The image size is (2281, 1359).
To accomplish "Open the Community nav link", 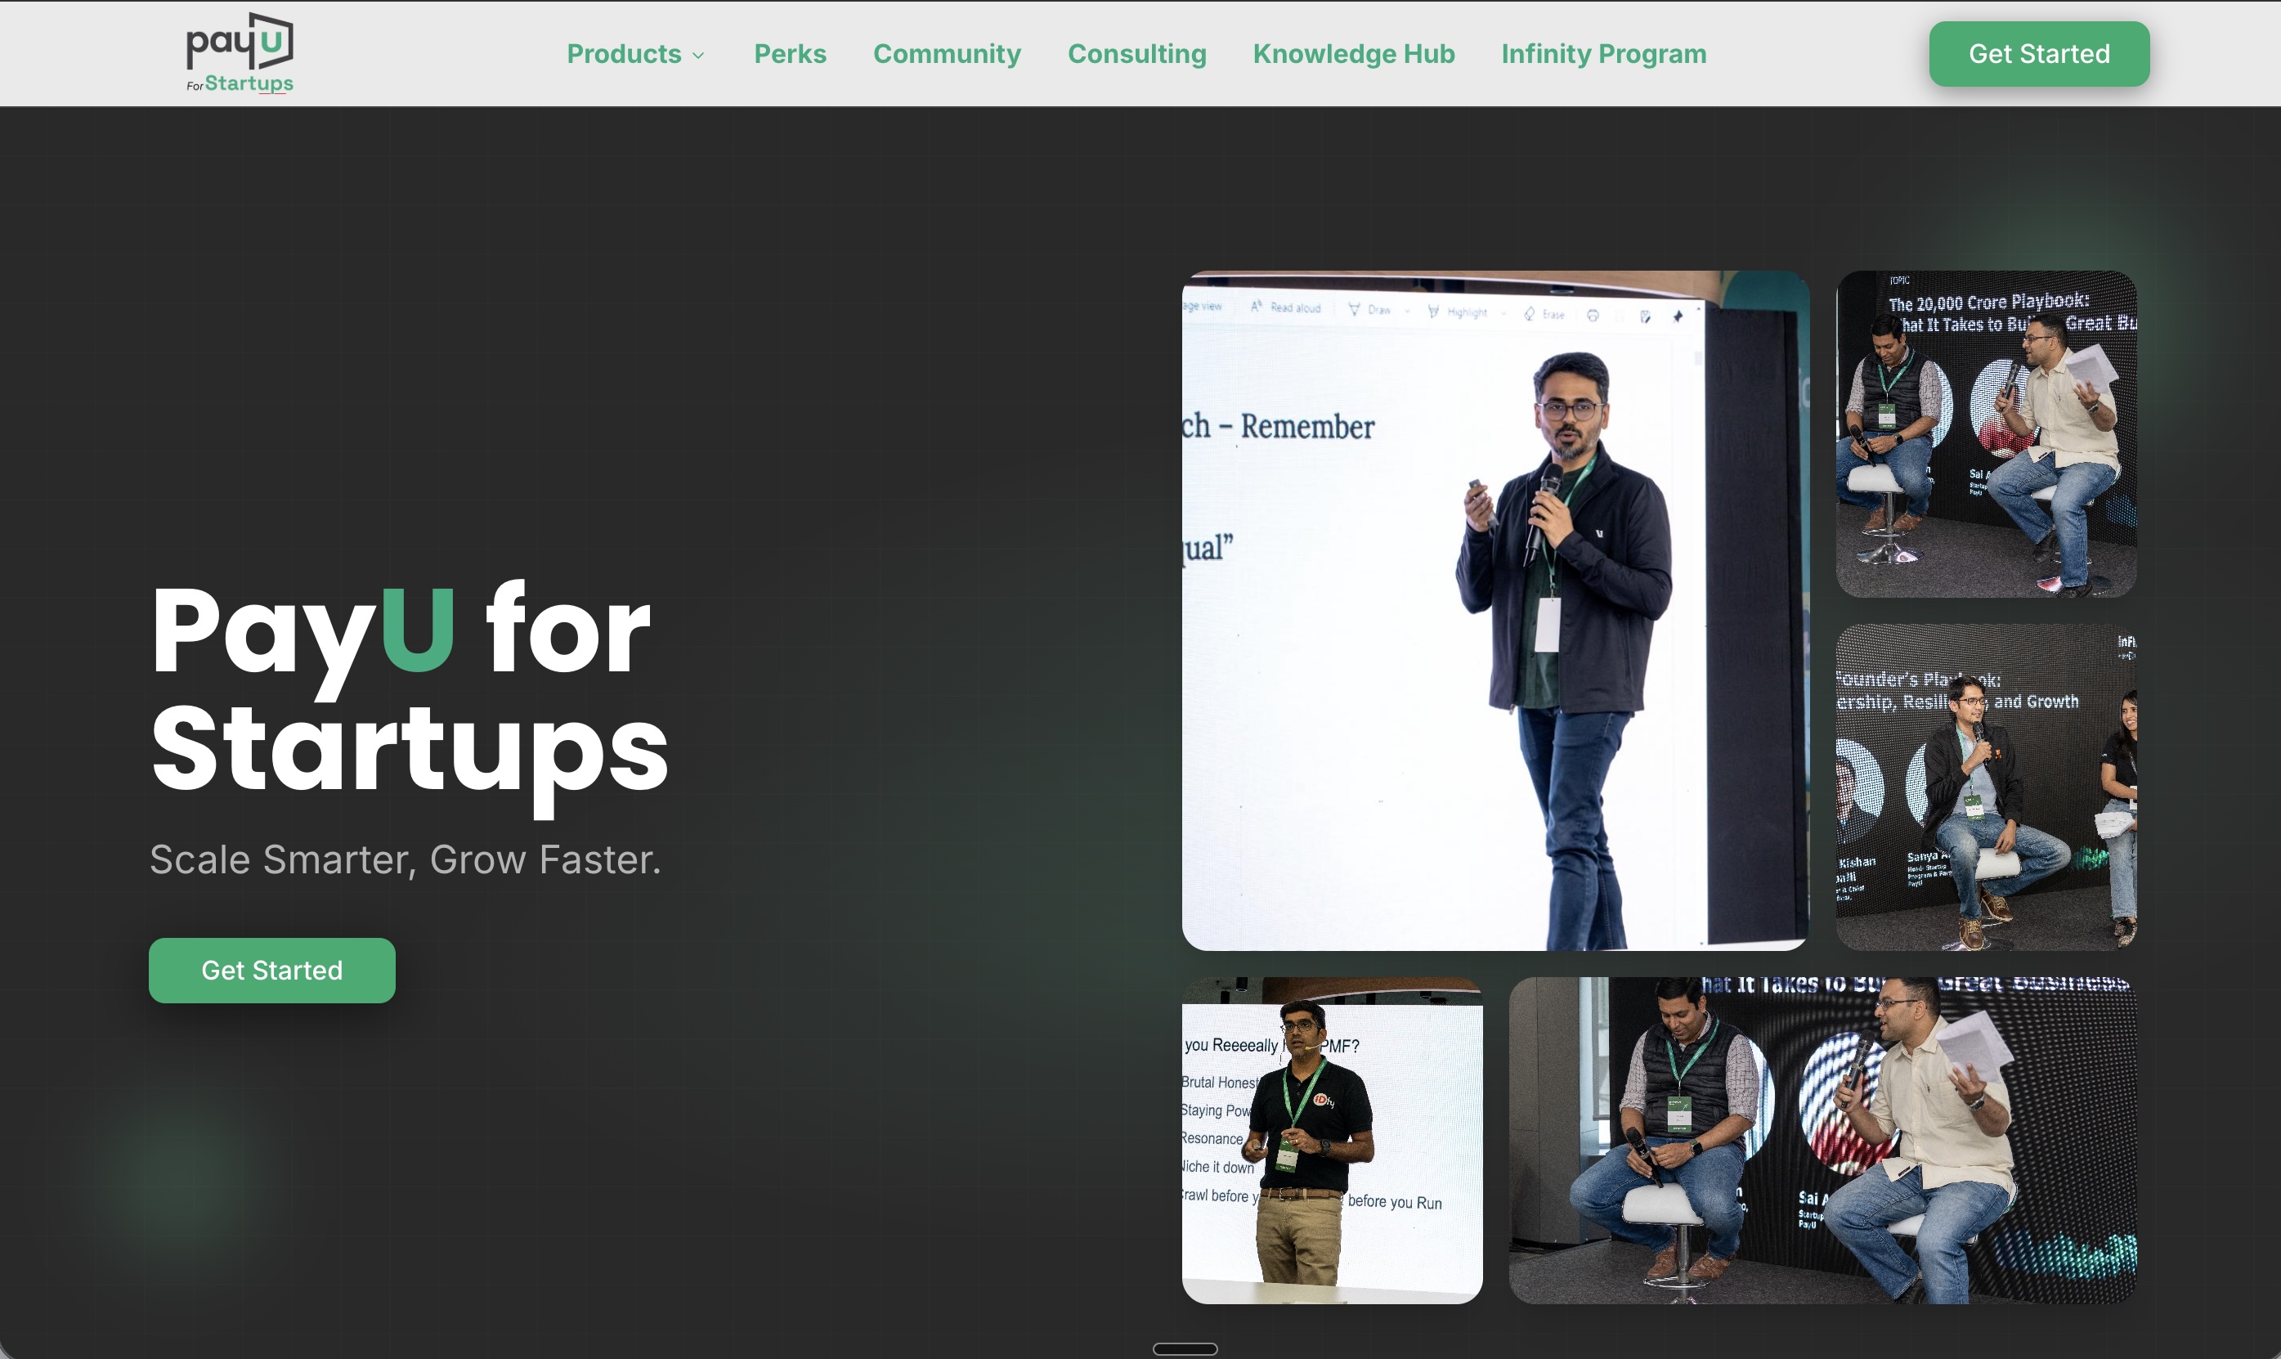I will click(x=947, y=54).
